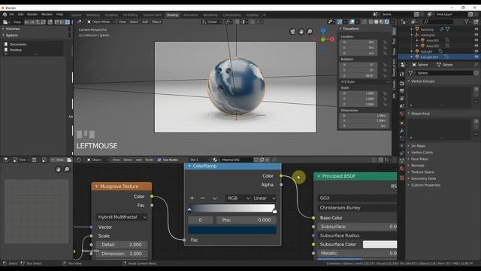Viewport: 481px width, 271px height.
Task: Click the image editor pan hand icon
Action: [x=58, y=169]
